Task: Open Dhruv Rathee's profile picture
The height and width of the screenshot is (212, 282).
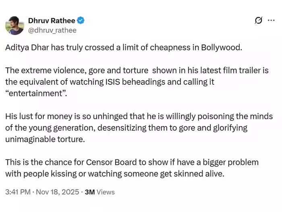Action: (15, 25)
